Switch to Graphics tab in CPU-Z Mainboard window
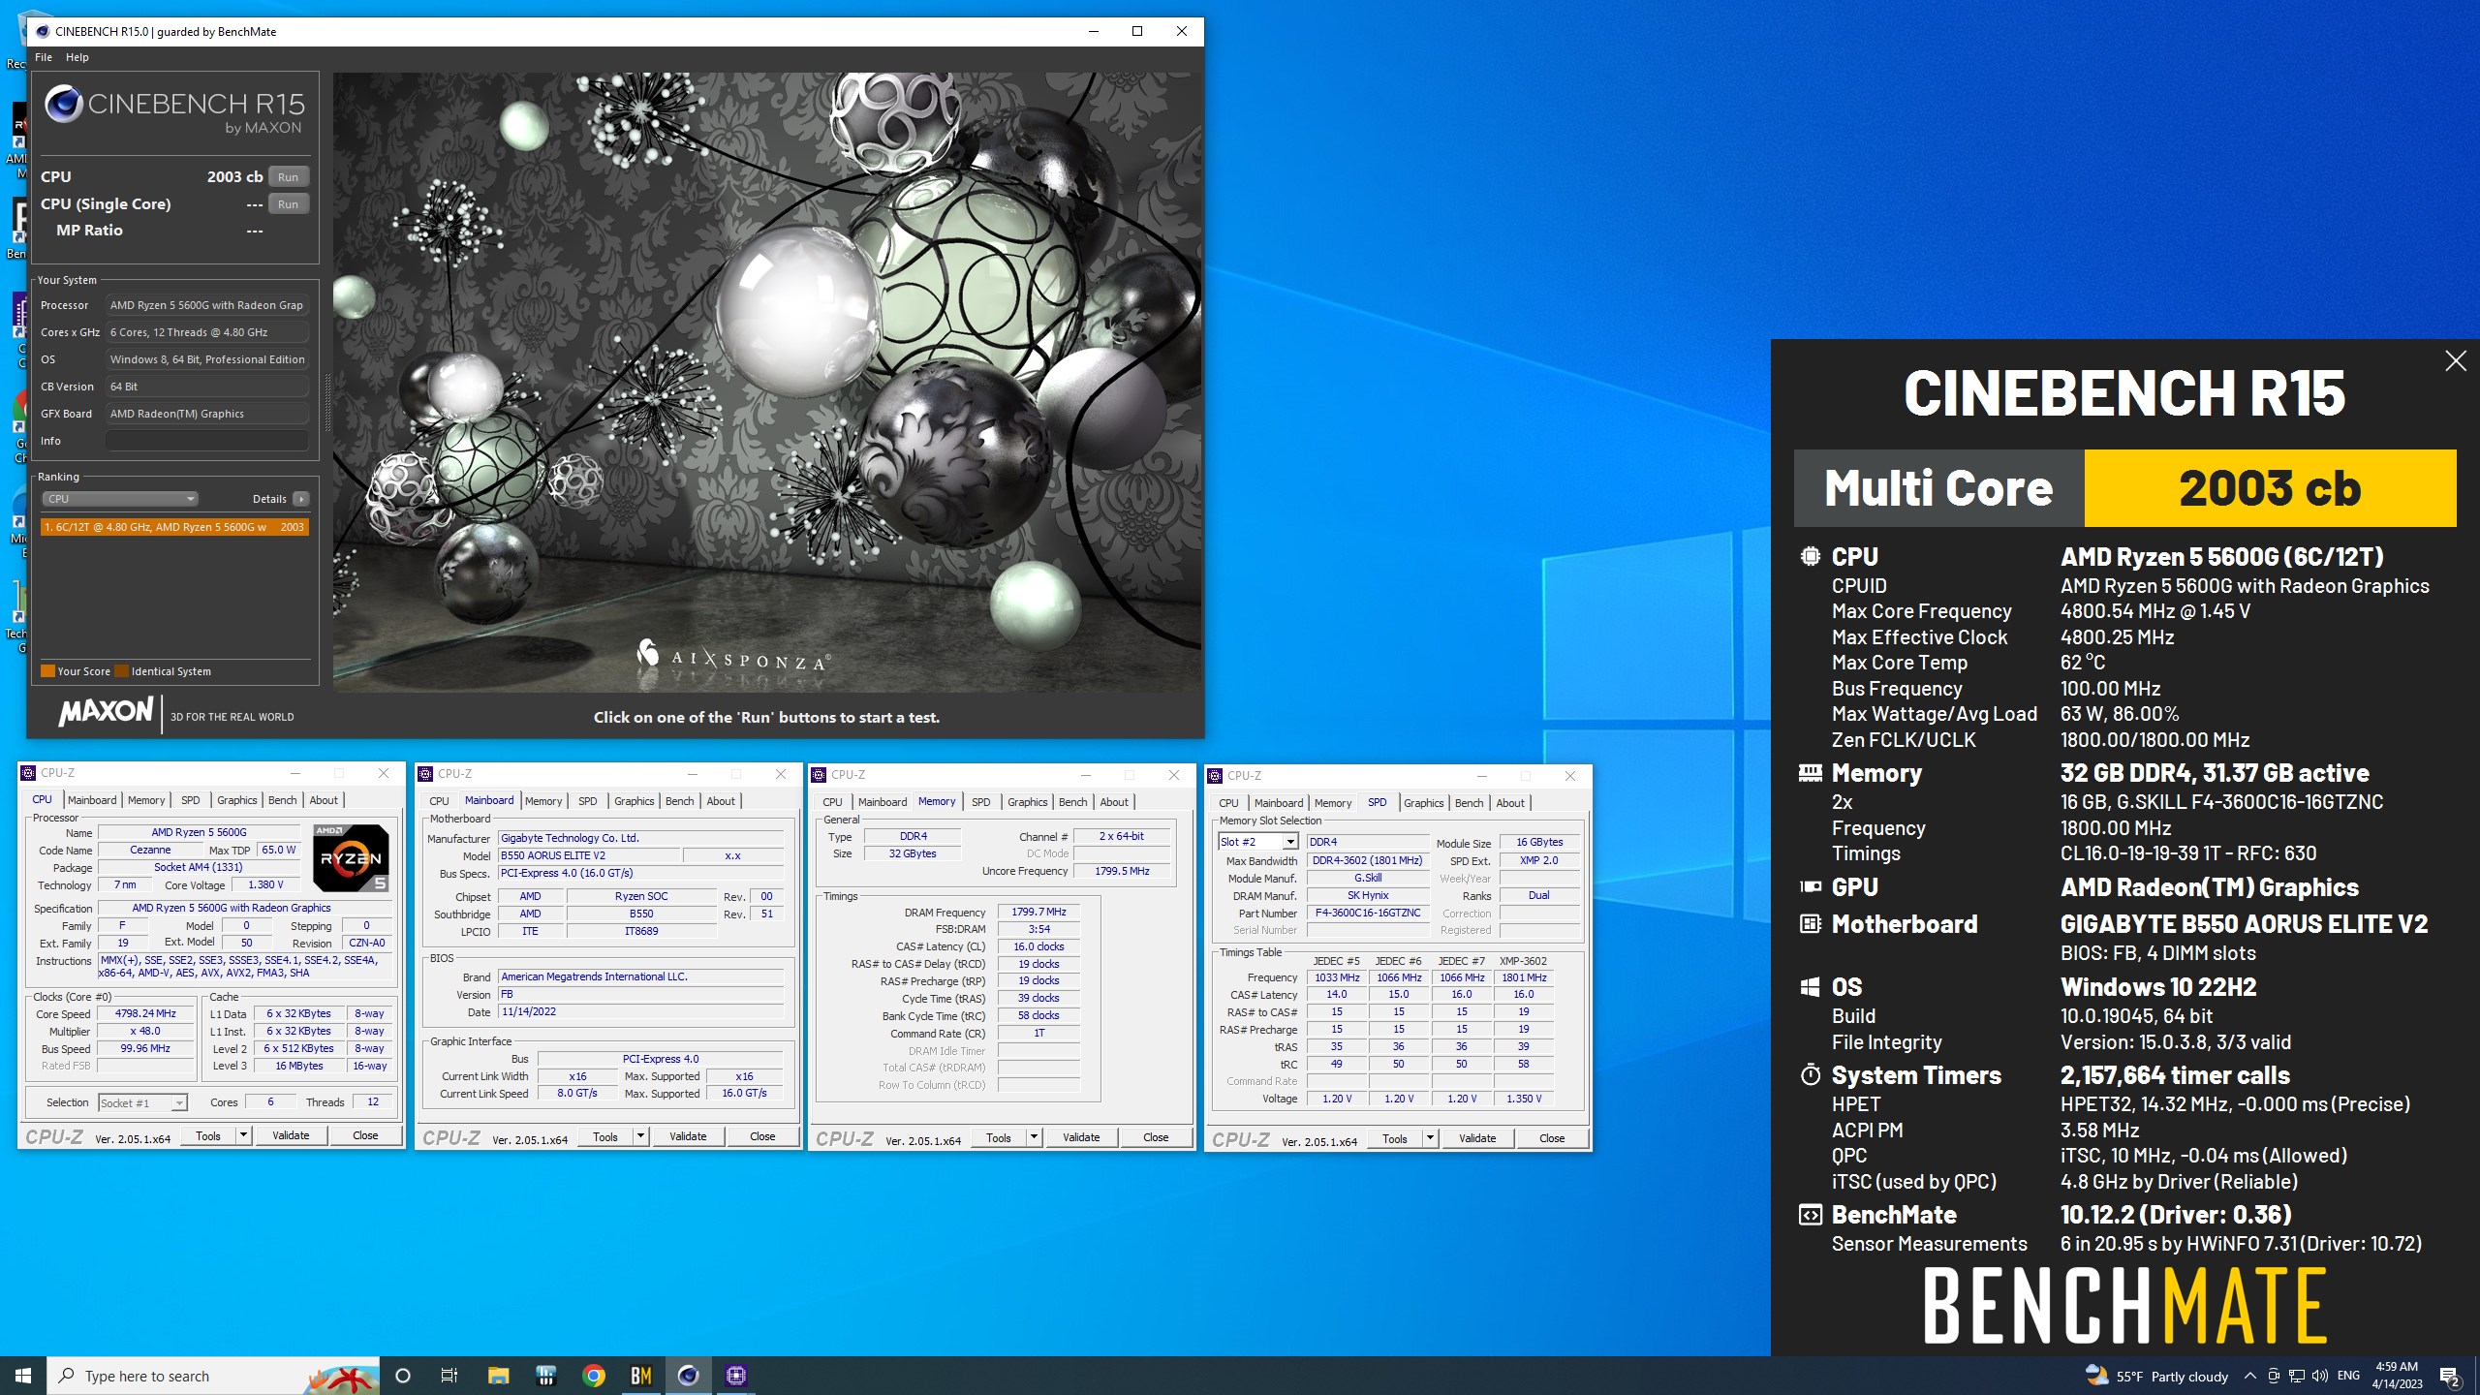Viewport: 2480px width, 1395px height. coord(635,801)
